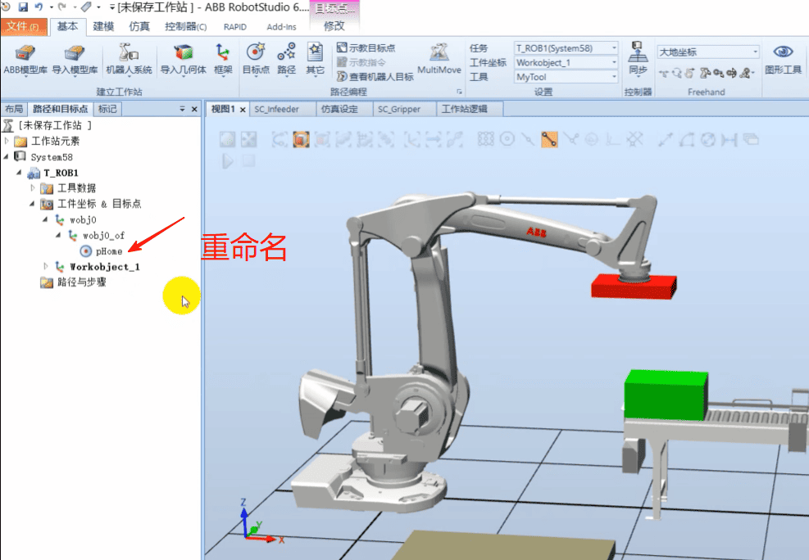
Task: Open the 路径编程 group dialog launcher
Action: pos(459,92)
